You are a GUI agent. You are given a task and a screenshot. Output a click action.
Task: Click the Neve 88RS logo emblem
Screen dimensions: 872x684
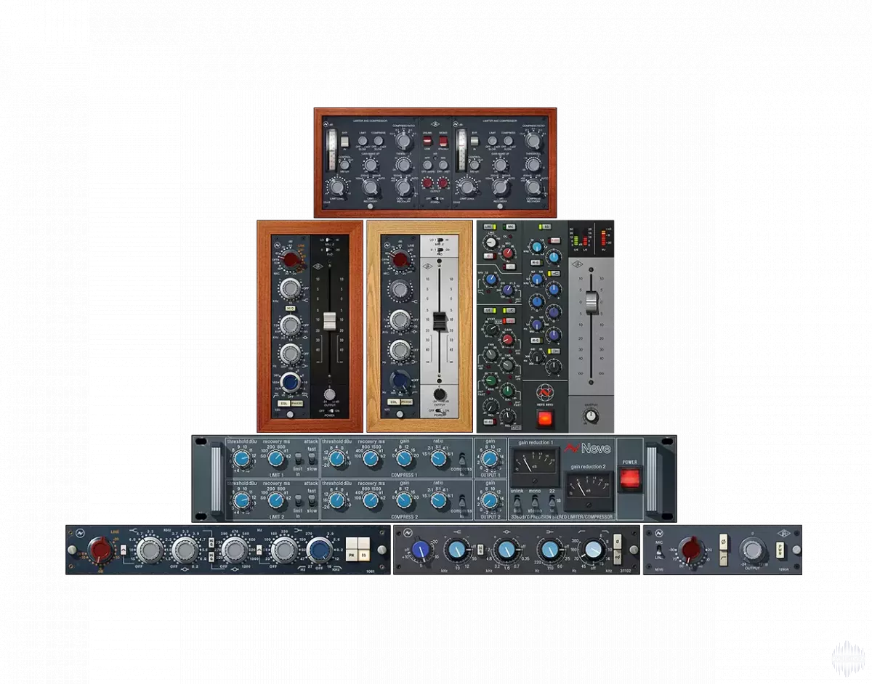pos(544,392)
